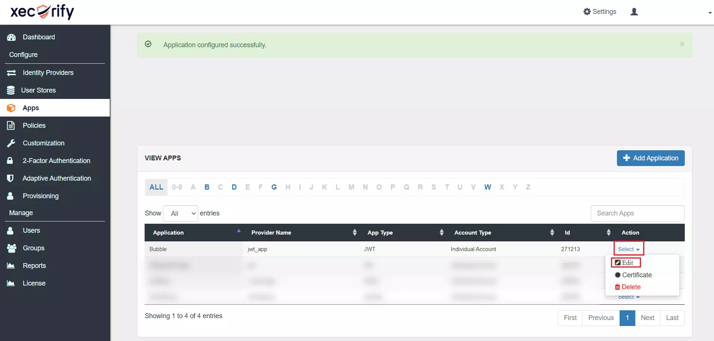
Task: Open the Dashboard page icon
Action: (11, 37)
